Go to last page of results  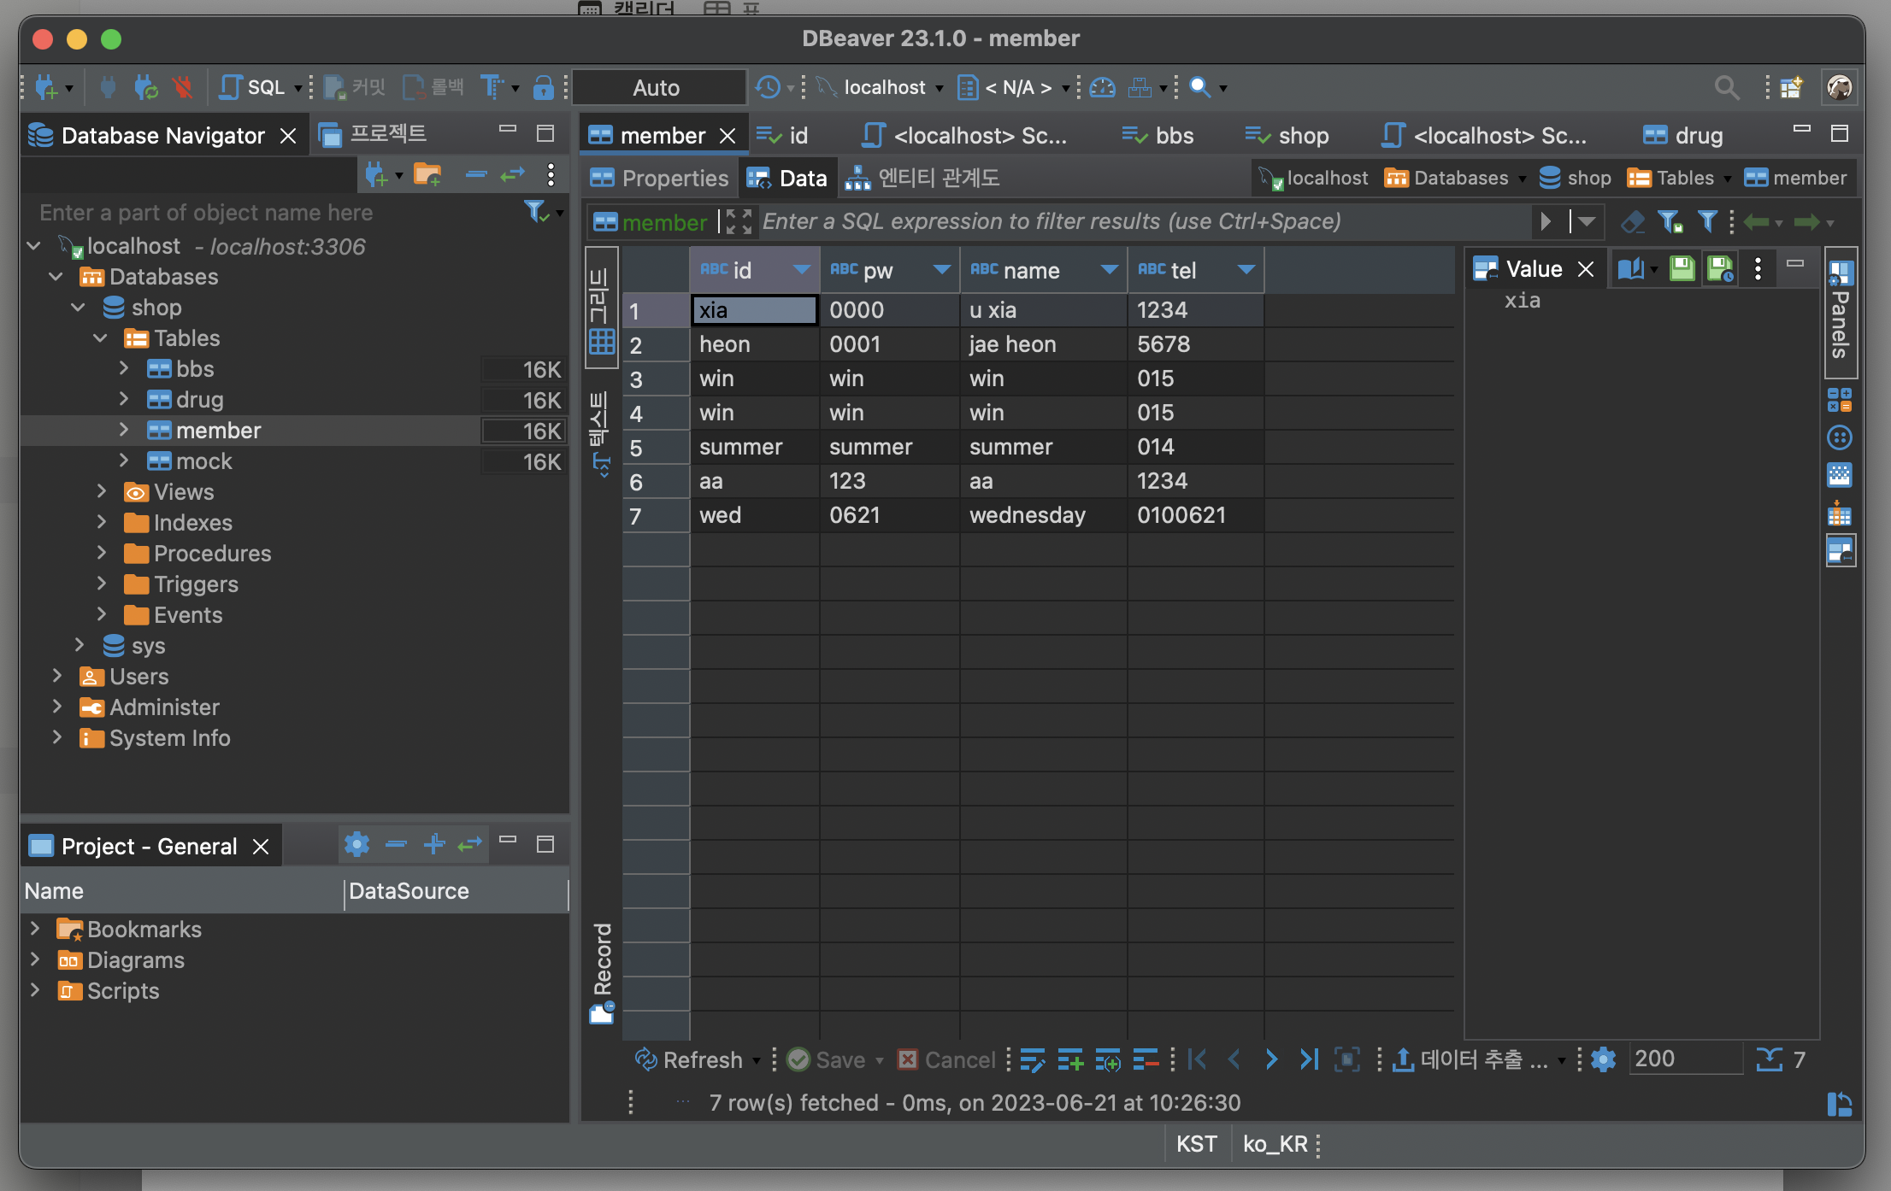(x=1308, y=1059)
